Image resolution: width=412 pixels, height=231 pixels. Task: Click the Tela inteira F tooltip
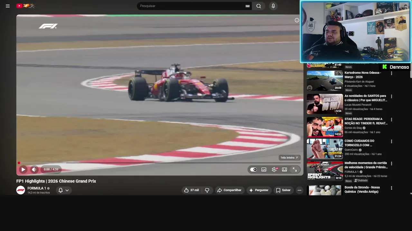(290, 158)
